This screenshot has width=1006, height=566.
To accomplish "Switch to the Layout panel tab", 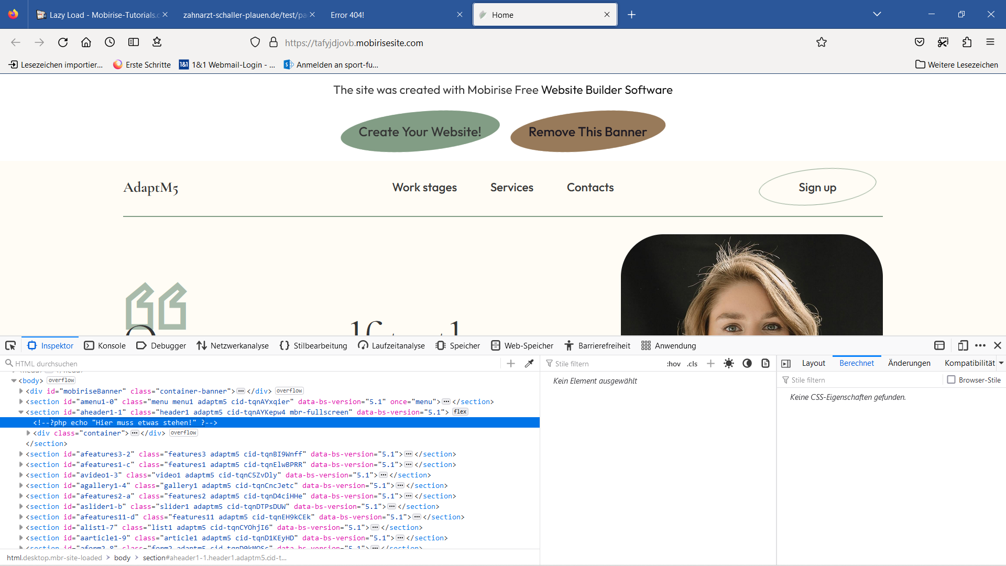I will [813, 363].
